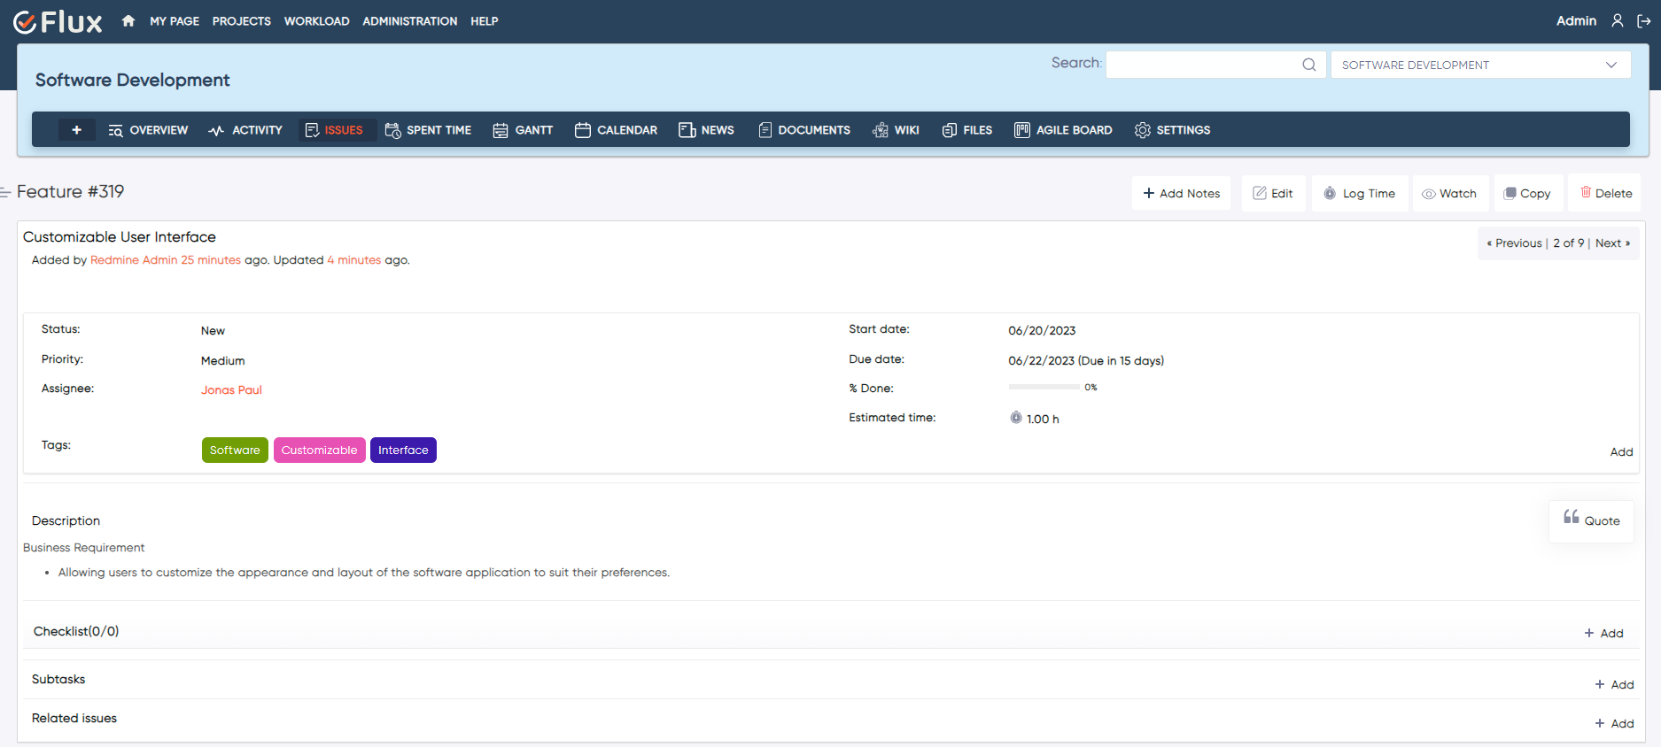1661x747 pixels.
Task: Click the green Software tag
Action: tap(235, 451)
